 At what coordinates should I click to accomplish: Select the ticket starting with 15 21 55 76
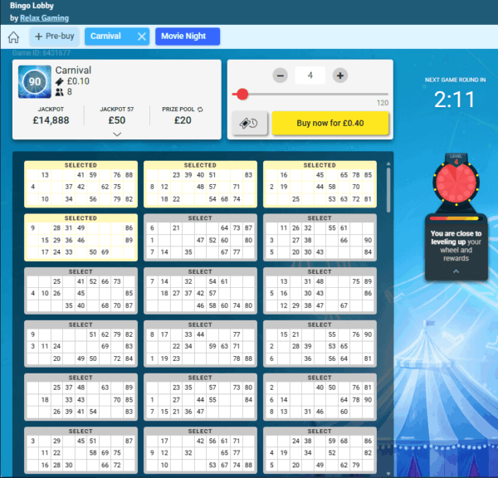(320, 344)
